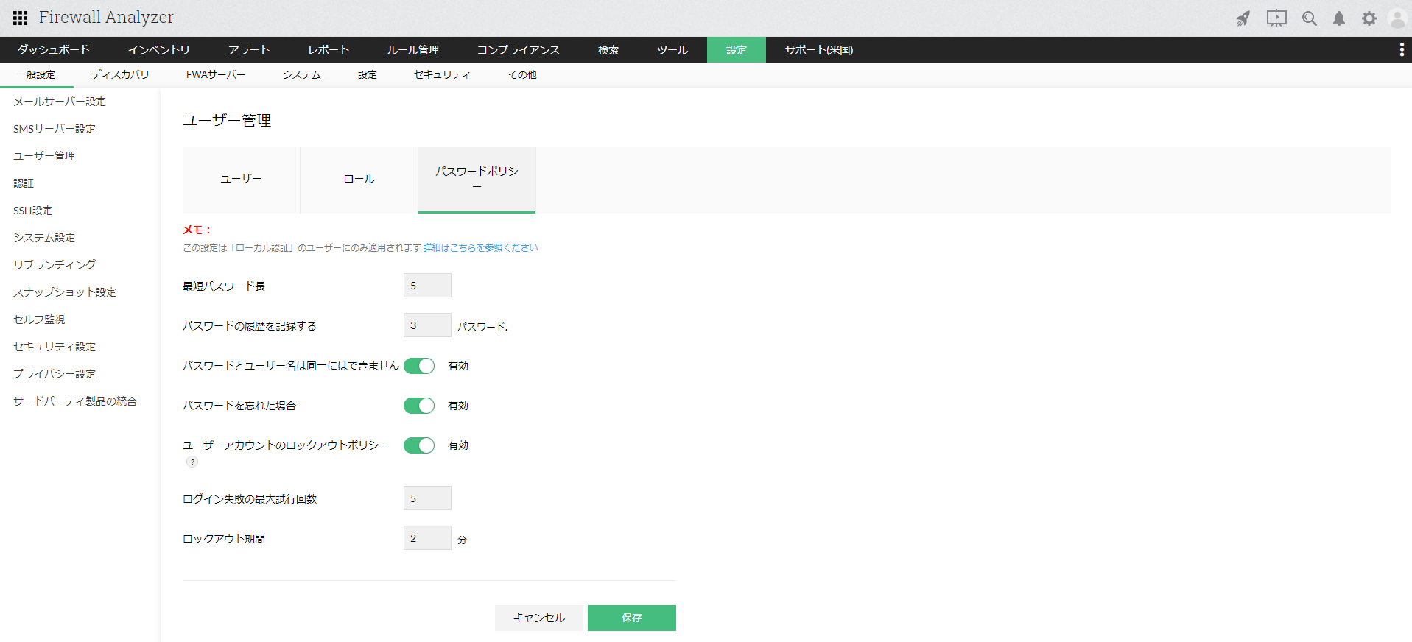Open the ダッシュボード menu
Viewport: 1412px width, 642px height.
click(x=54, y=49)
